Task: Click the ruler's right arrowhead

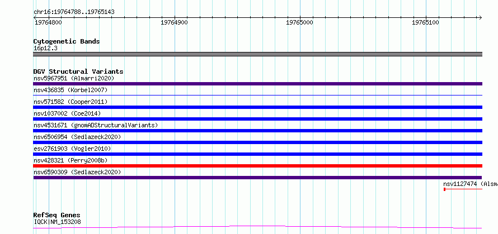Action: tap(480, 17)
